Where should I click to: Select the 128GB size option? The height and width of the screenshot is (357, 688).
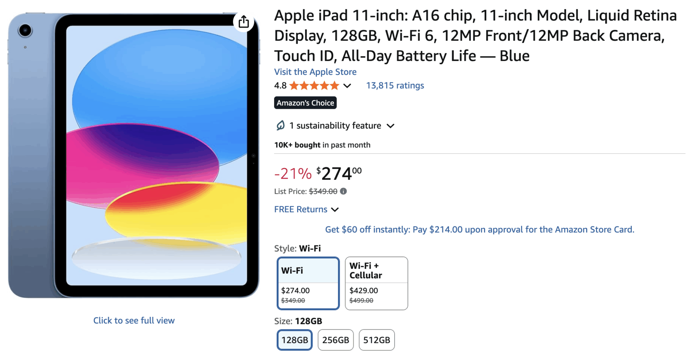(295, 340)
